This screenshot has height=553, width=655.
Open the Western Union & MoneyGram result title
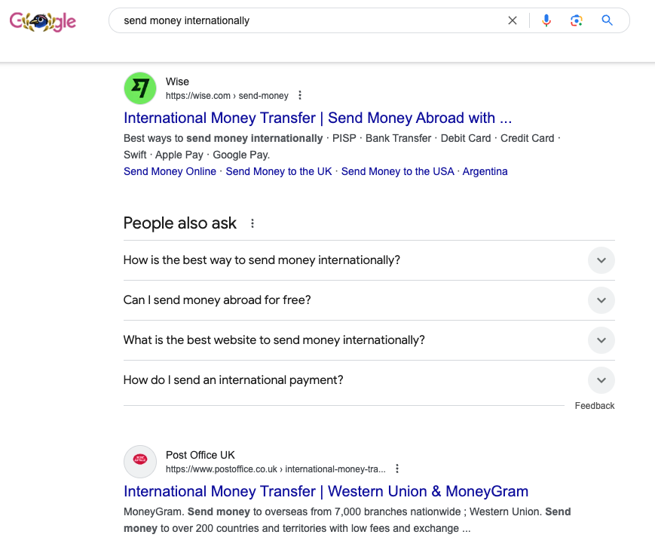point(326,491)
